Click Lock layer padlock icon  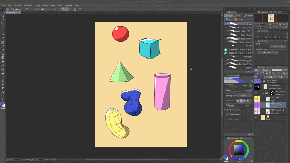(x=267, y=73)
